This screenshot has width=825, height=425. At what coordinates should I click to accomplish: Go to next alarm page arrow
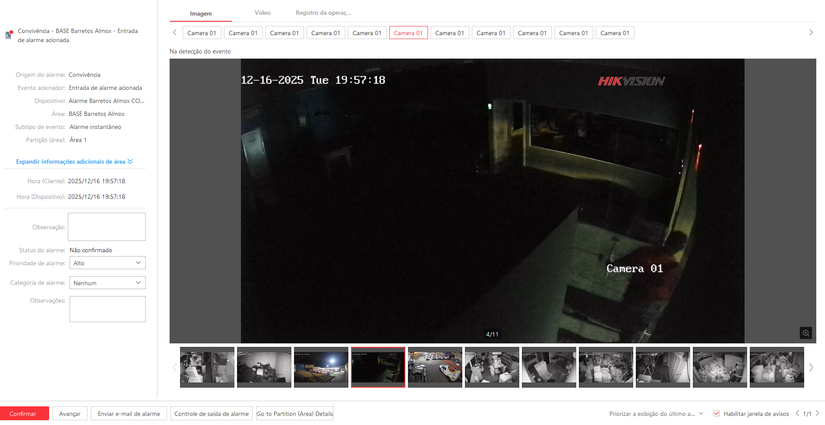tap(817, 413)
